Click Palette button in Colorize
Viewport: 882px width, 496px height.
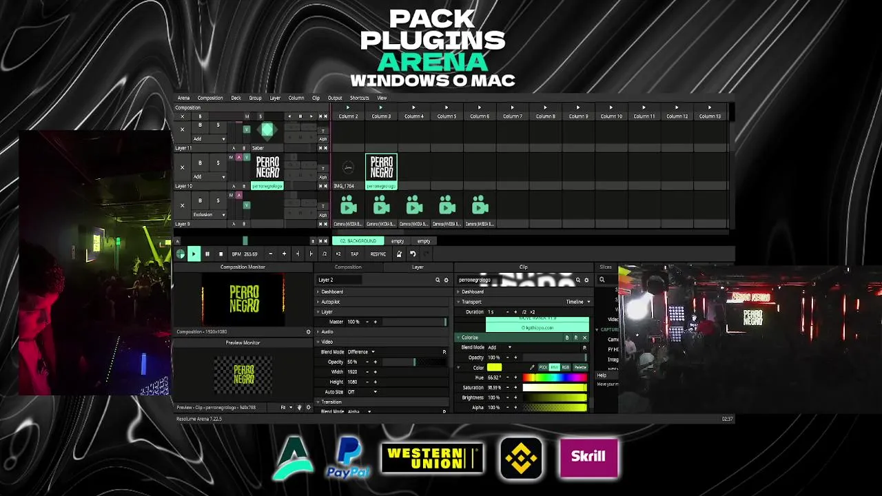click(x=580, y=368)
